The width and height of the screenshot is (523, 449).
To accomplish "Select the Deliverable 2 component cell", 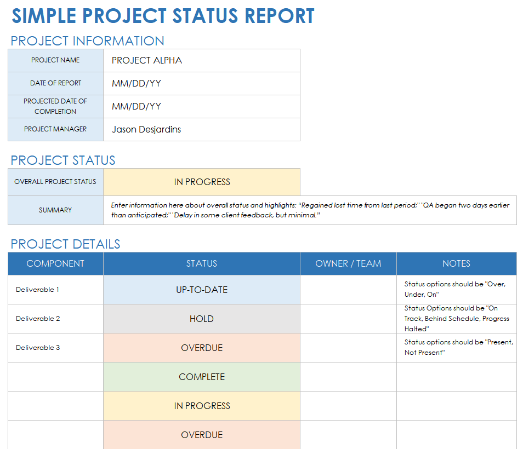I will pyautogui.click(x=55, y=319).
